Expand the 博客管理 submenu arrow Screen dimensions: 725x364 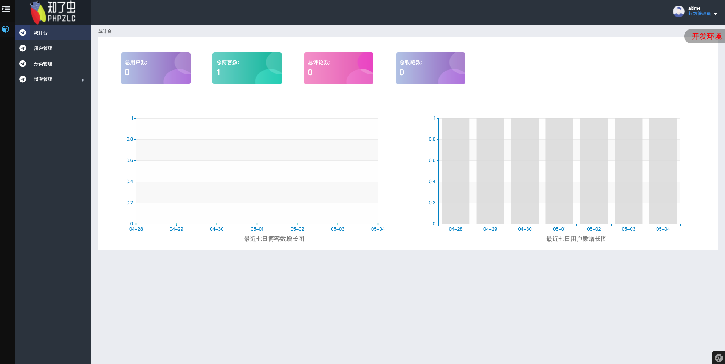pos(83,80)
